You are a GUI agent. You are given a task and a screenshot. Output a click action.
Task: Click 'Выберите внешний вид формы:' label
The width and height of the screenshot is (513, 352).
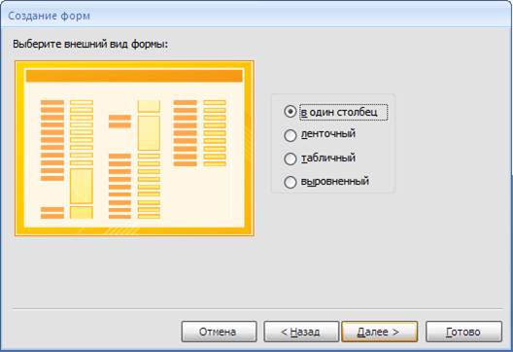pyautogui.click(x=90, y=44)
